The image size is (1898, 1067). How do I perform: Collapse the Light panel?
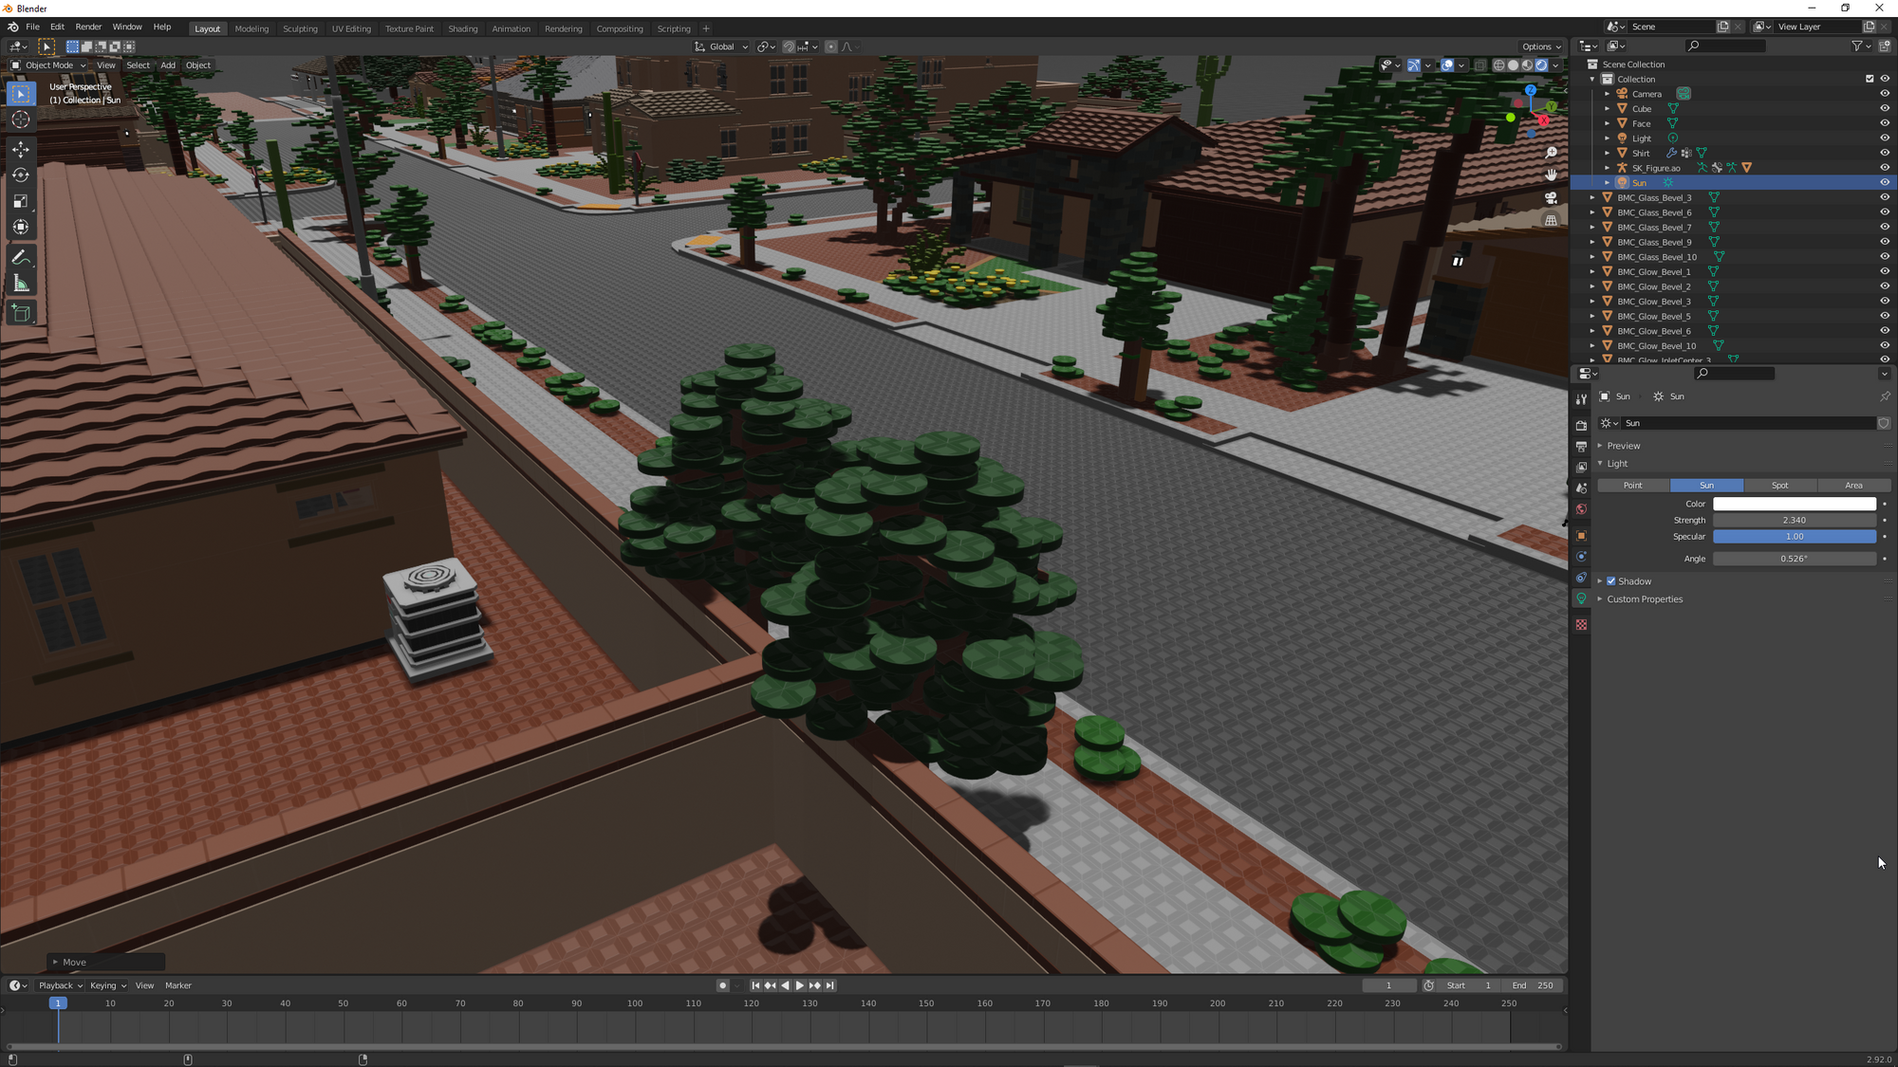[x=1617, y=464]
